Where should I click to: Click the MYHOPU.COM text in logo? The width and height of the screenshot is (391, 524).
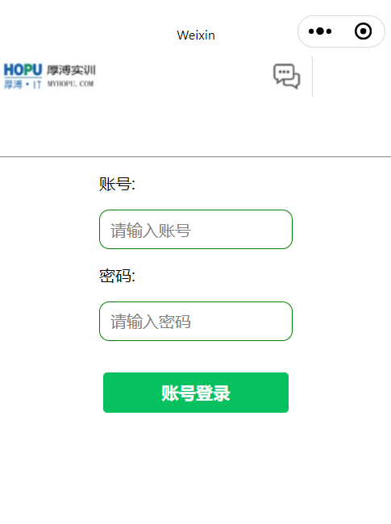pos(70,84)
